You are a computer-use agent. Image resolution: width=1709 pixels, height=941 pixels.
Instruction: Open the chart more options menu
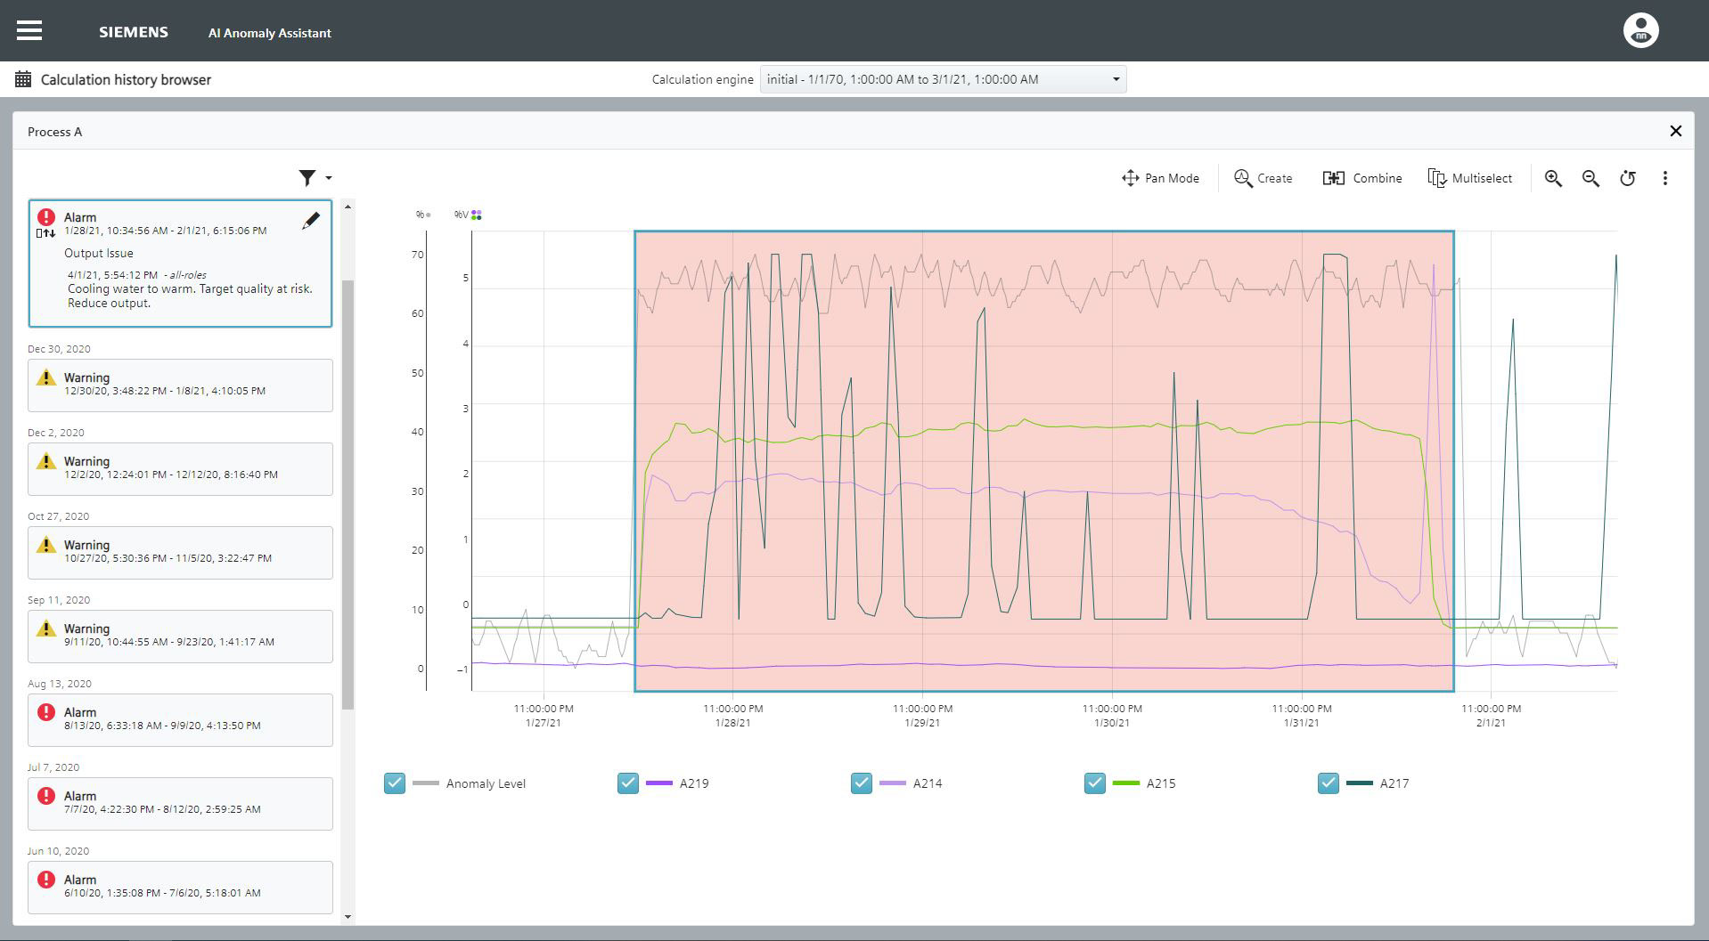(1664, 178)
